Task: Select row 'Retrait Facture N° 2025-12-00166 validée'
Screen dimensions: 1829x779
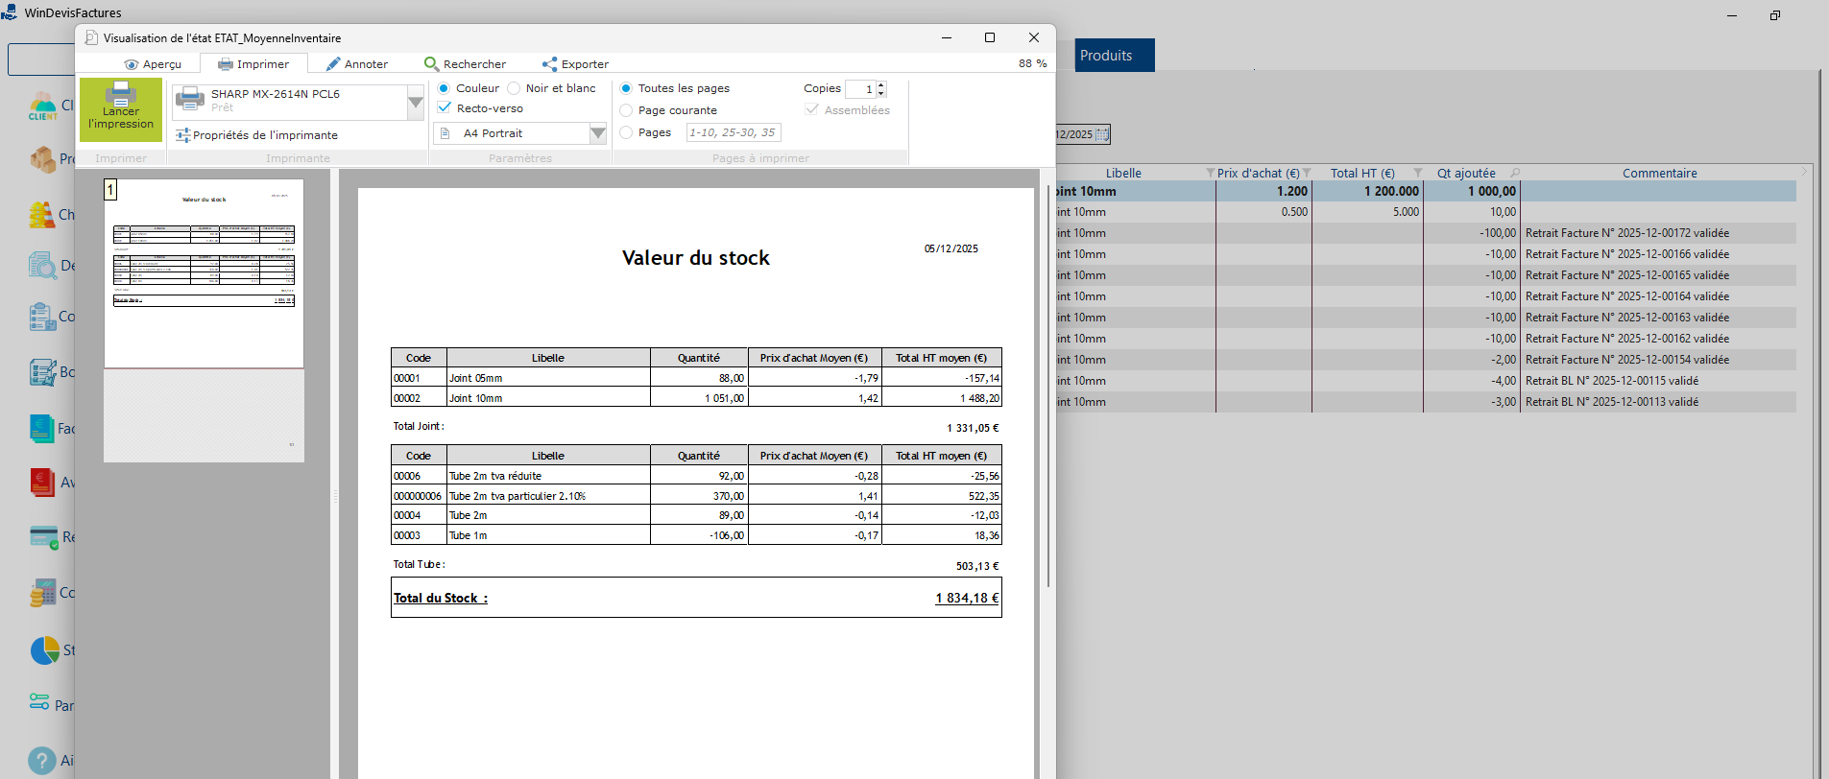Action: coord(1426,254)
